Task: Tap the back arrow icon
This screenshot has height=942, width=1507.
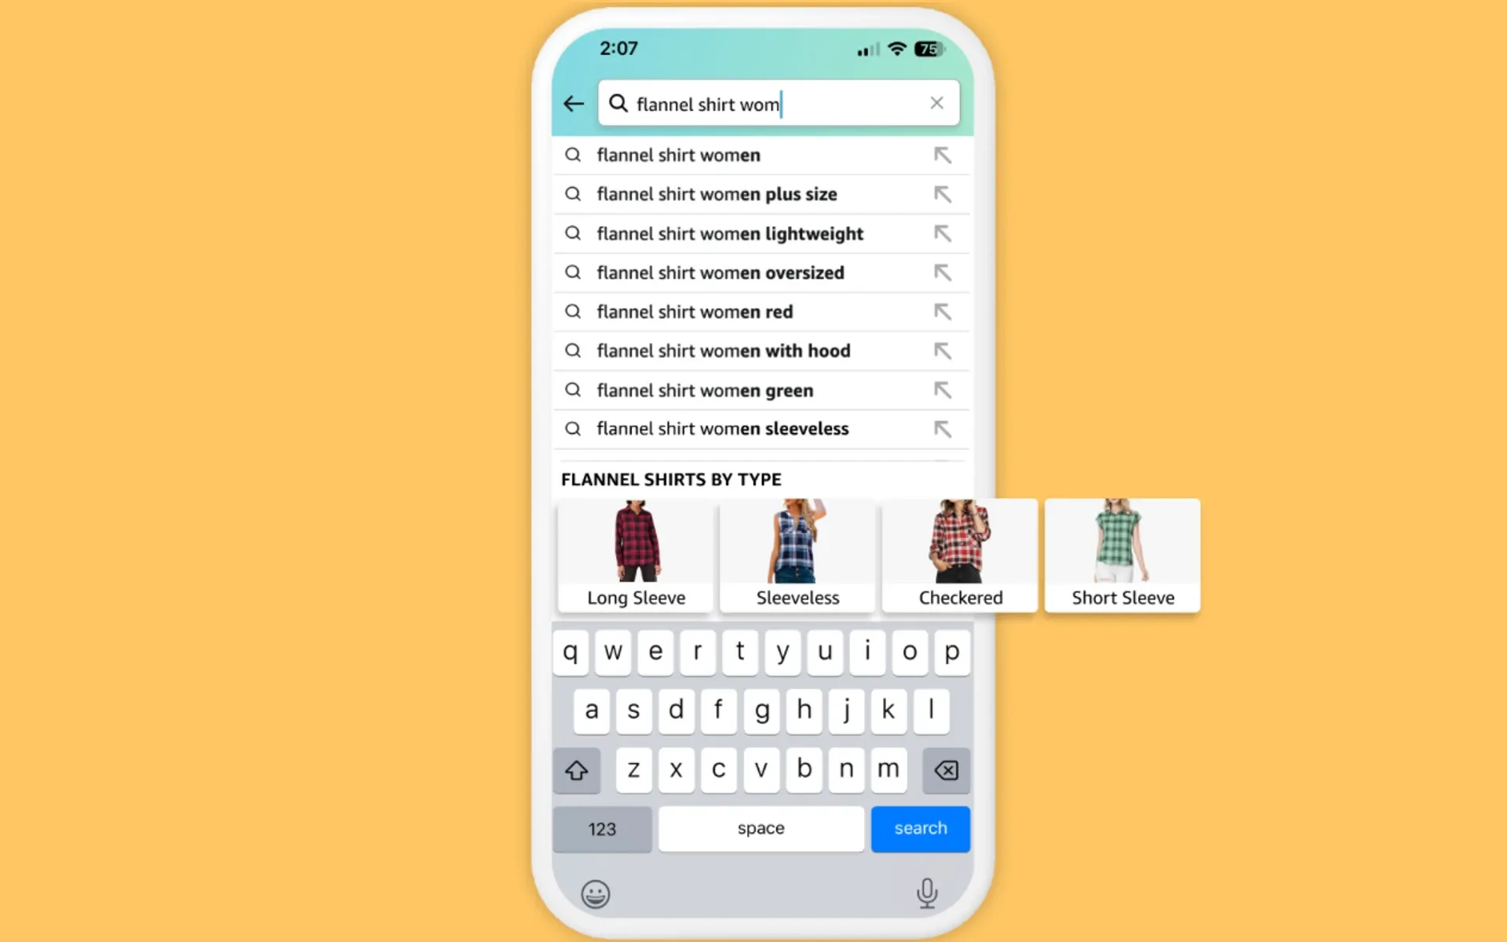Action: click(x=575, y=103)
